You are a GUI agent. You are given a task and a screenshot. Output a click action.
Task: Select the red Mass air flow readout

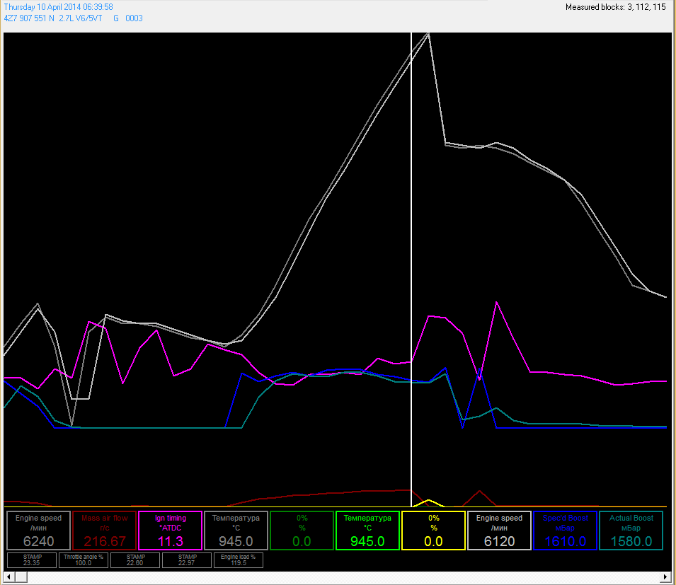[x=104, y=531]
